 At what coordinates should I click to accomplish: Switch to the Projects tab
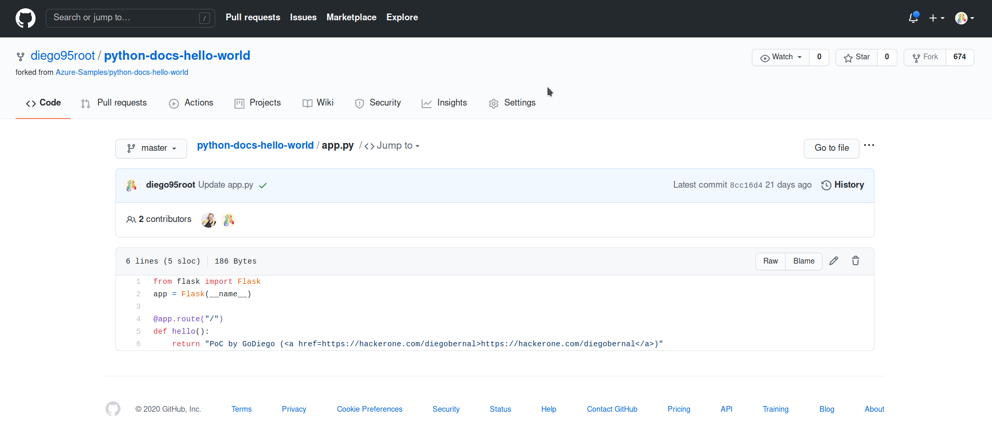pyautogui.click(x=257, y=103)
